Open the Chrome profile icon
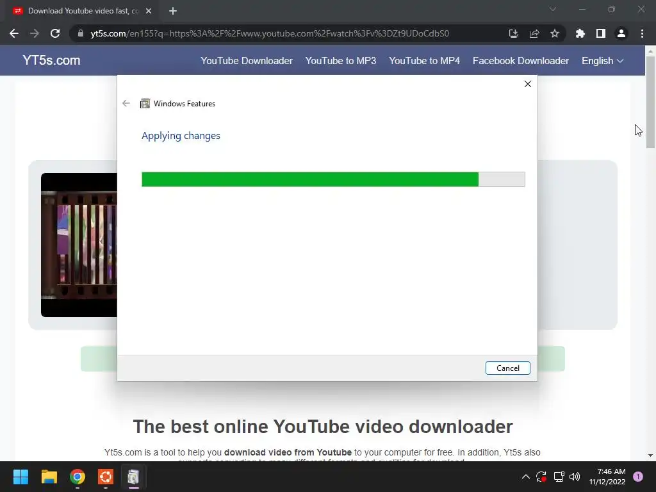The image size is (656, 492). pyautogui.click(x=621, y=33)
